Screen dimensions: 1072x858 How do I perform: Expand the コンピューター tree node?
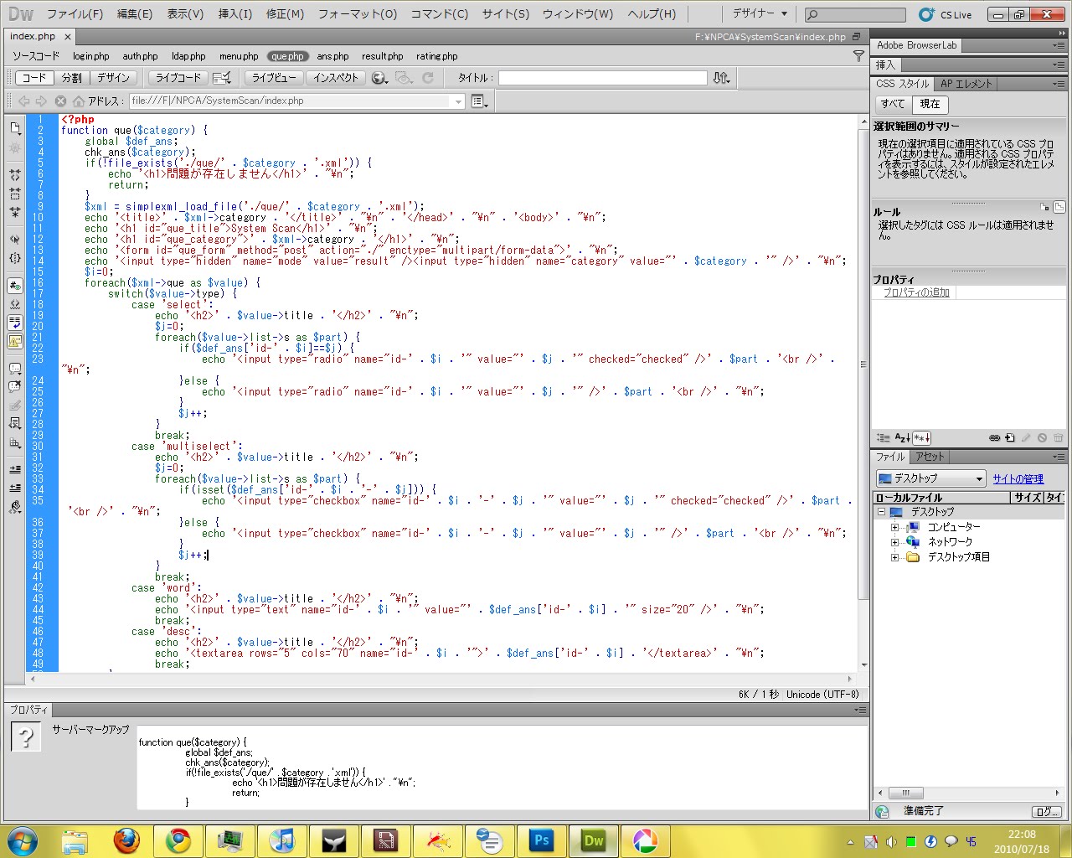coord(894,527)
